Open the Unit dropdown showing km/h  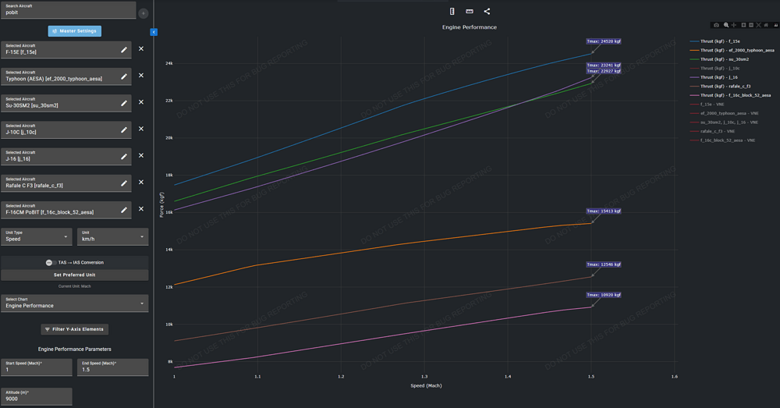pos(113,236)
